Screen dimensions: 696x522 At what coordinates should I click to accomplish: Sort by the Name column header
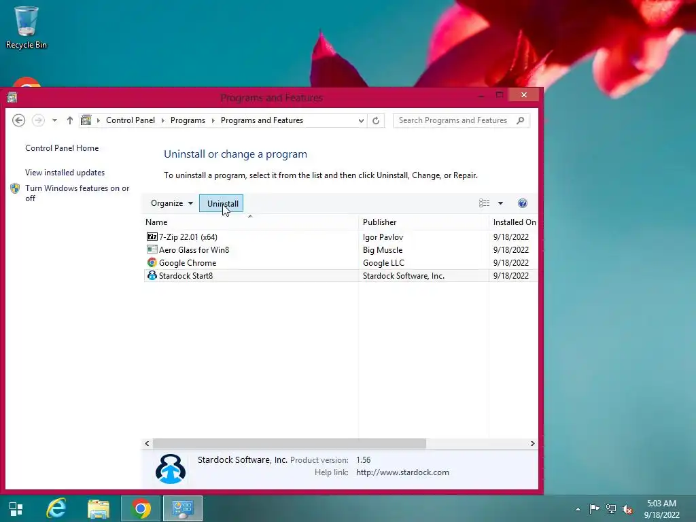click(x=251, y=222)
